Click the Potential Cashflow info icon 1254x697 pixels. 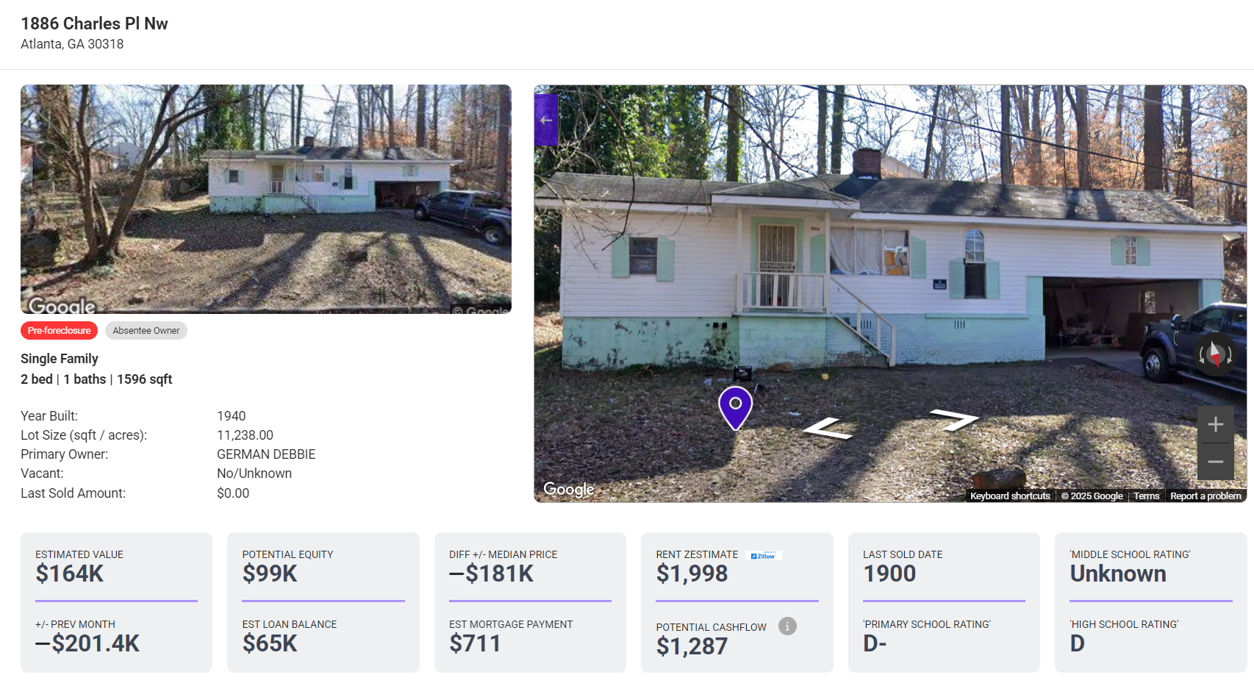787,626
